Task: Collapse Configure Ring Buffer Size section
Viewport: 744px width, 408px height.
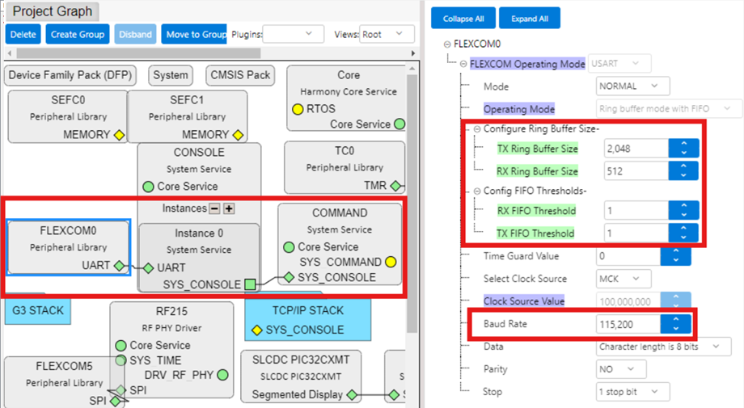Action: pos(477,129)
